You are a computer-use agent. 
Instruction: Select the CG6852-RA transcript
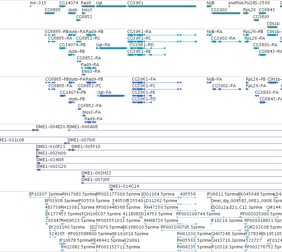[x=79, y=61]
